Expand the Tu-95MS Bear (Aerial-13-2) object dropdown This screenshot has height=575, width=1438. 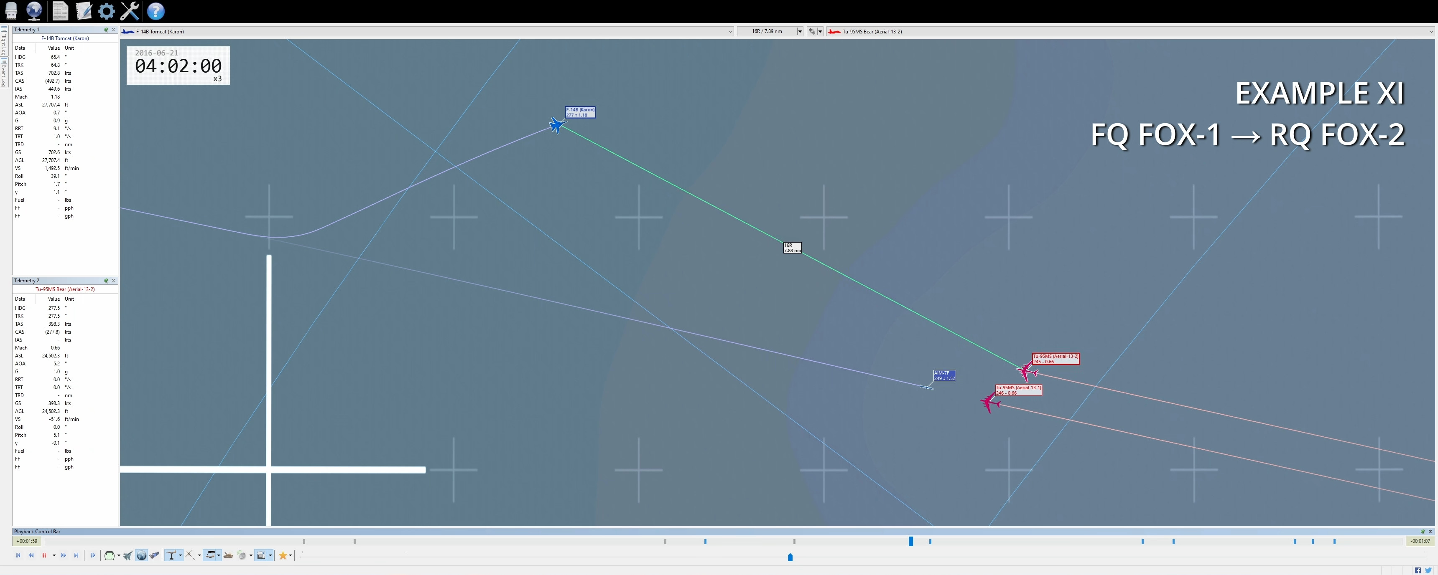tap(1431, 32)
